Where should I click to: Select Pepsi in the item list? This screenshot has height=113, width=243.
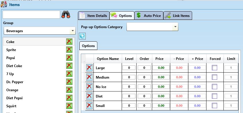coord(39,58)
